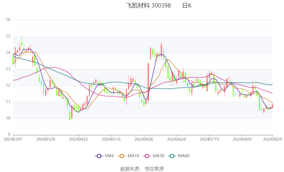Image resolution: width=284 pixels, height=172 pixels.
Task: Toggle the MA5 legend series
Action: pos(104,156)
